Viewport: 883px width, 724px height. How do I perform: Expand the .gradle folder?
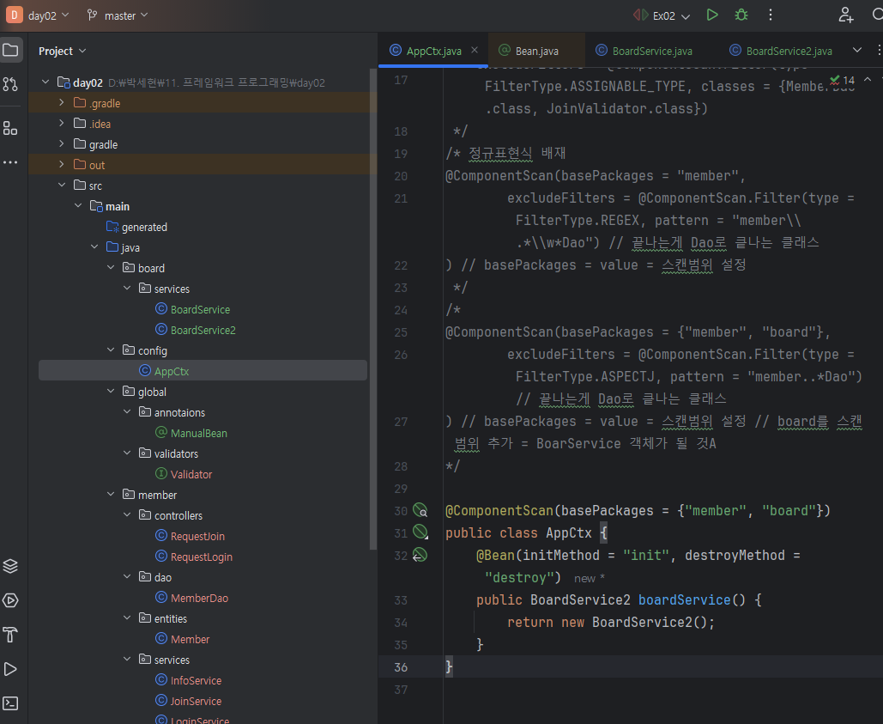tap(62, 103)
